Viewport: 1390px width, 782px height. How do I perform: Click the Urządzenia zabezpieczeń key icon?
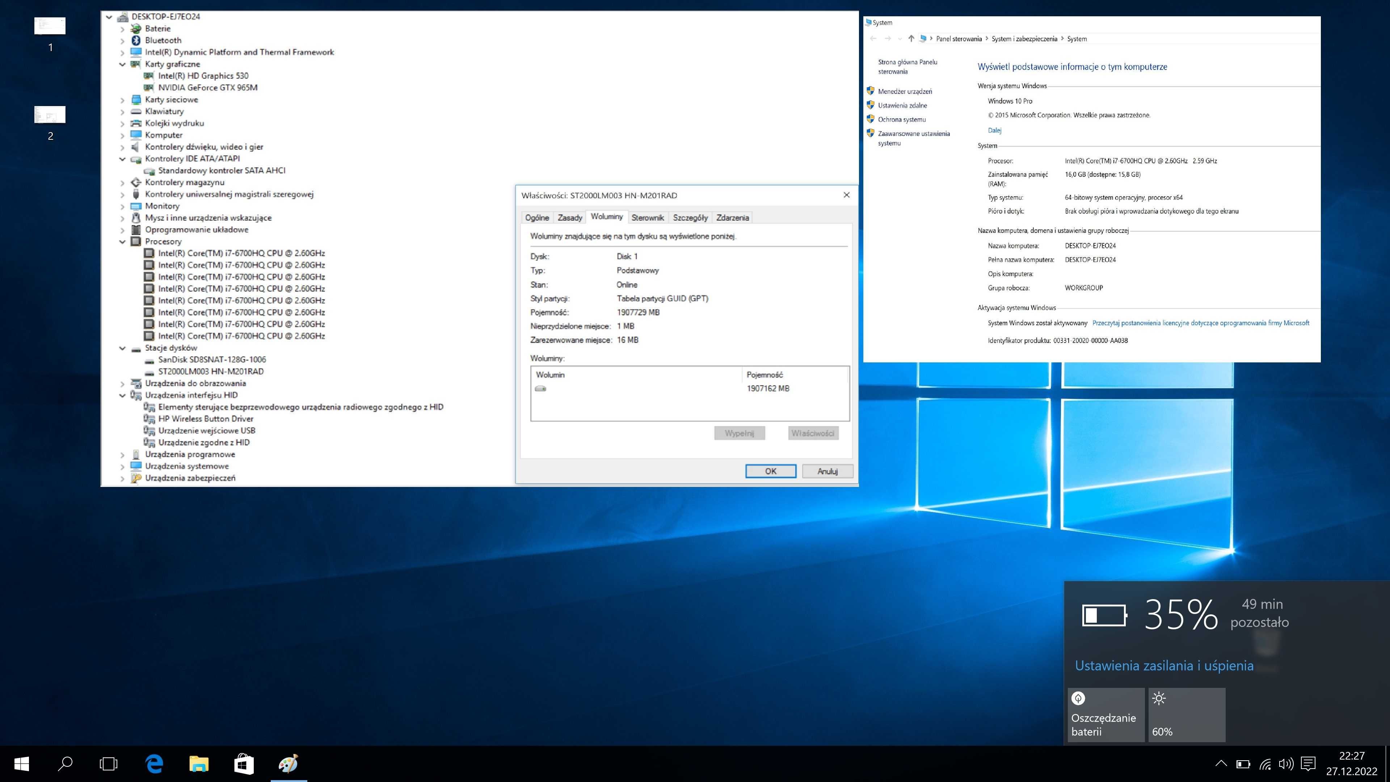(x=136, y=478)
